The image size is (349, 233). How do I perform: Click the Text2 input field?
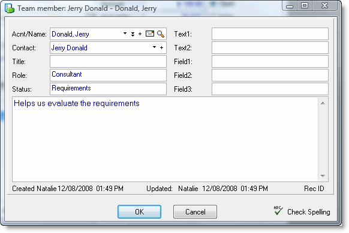click(270, 47)
